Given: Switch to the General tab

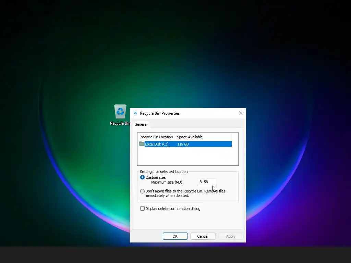Looking at the screenshot, I should [141, 124].
